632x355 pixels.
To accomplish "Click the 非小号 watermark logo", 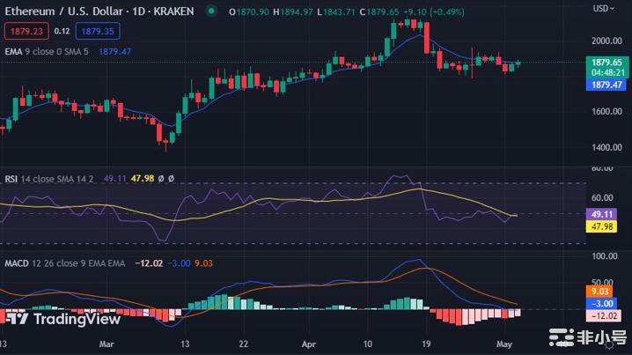I will click(x=591, y=336).
